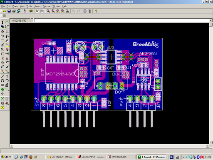The width and height of the screenshot is (213, 160).
Task: Select the Move tool
Action: (x=2, y=32)
